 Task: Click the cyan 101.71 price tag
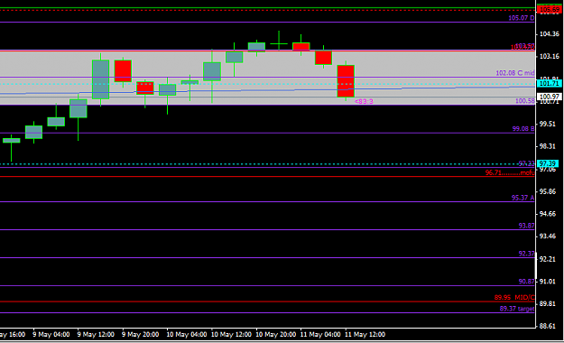pos(550,84)
